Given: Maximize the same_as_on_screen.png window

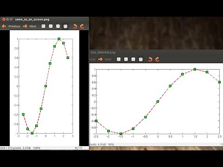Looking at the screenshot, I should (x=11, y=19).
